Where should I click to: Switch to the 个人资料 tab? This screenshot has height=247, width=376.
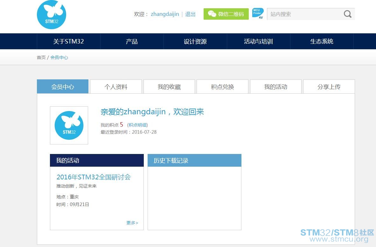pyautogui.click(x=116, y=87)
